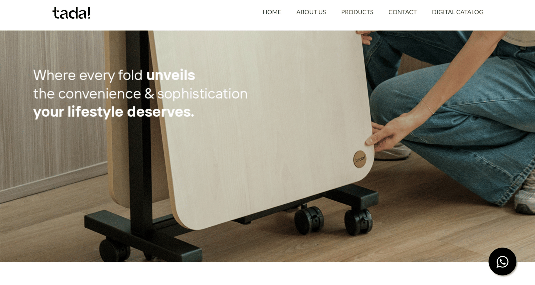Click "the convenience & sophistication" text line
The height and width of the screenshot is (285, 535).
(x=140, y=94)
